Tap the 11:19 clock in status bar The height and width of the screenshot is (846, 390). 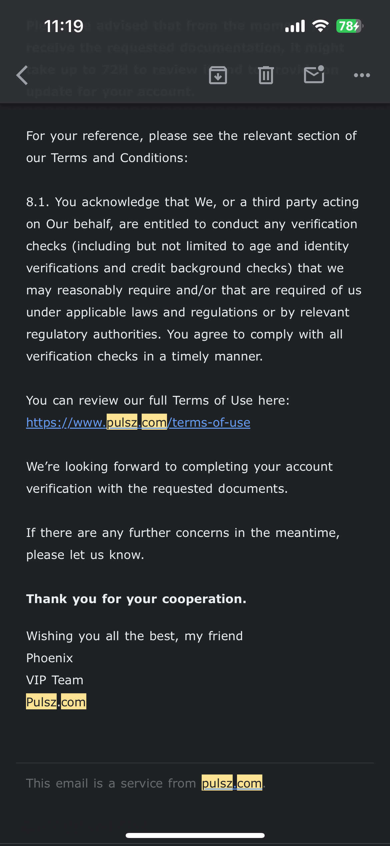pos(64,26)
